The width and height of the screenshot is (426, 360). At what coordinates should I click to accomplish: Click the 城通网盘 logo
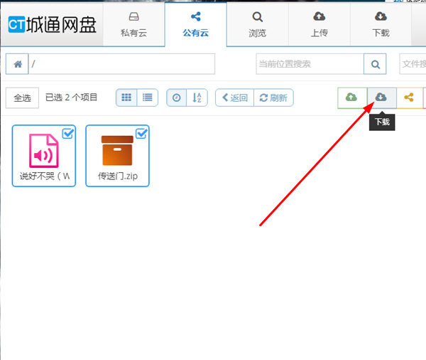click(x=52, y=24)
